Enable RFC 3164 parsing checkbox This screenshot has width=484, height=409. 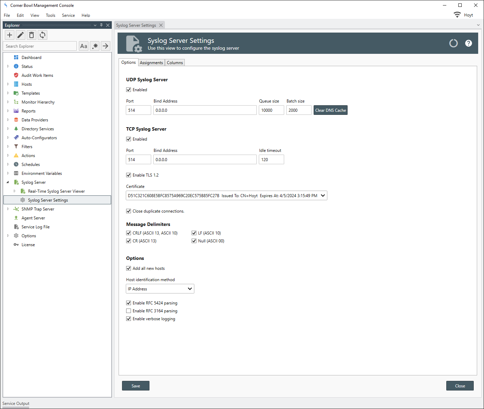coord(129,311)
